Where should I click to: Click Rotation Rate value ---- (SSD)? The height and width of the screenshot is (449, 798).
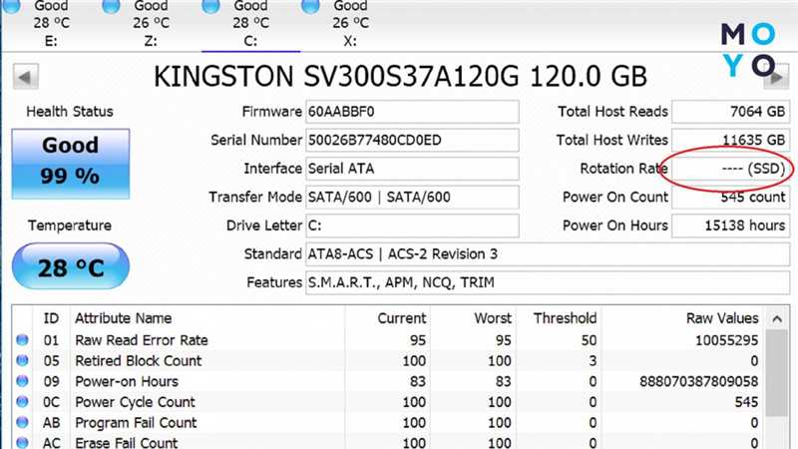(x=731, y=169)
